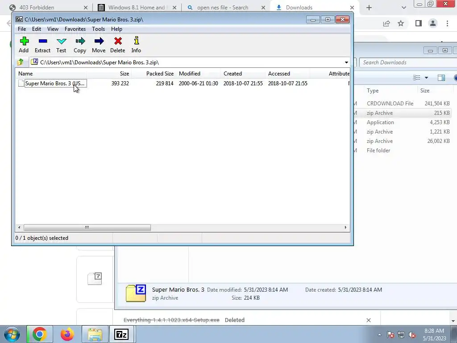Dismiss the Deleted download item

coord(368,320)
